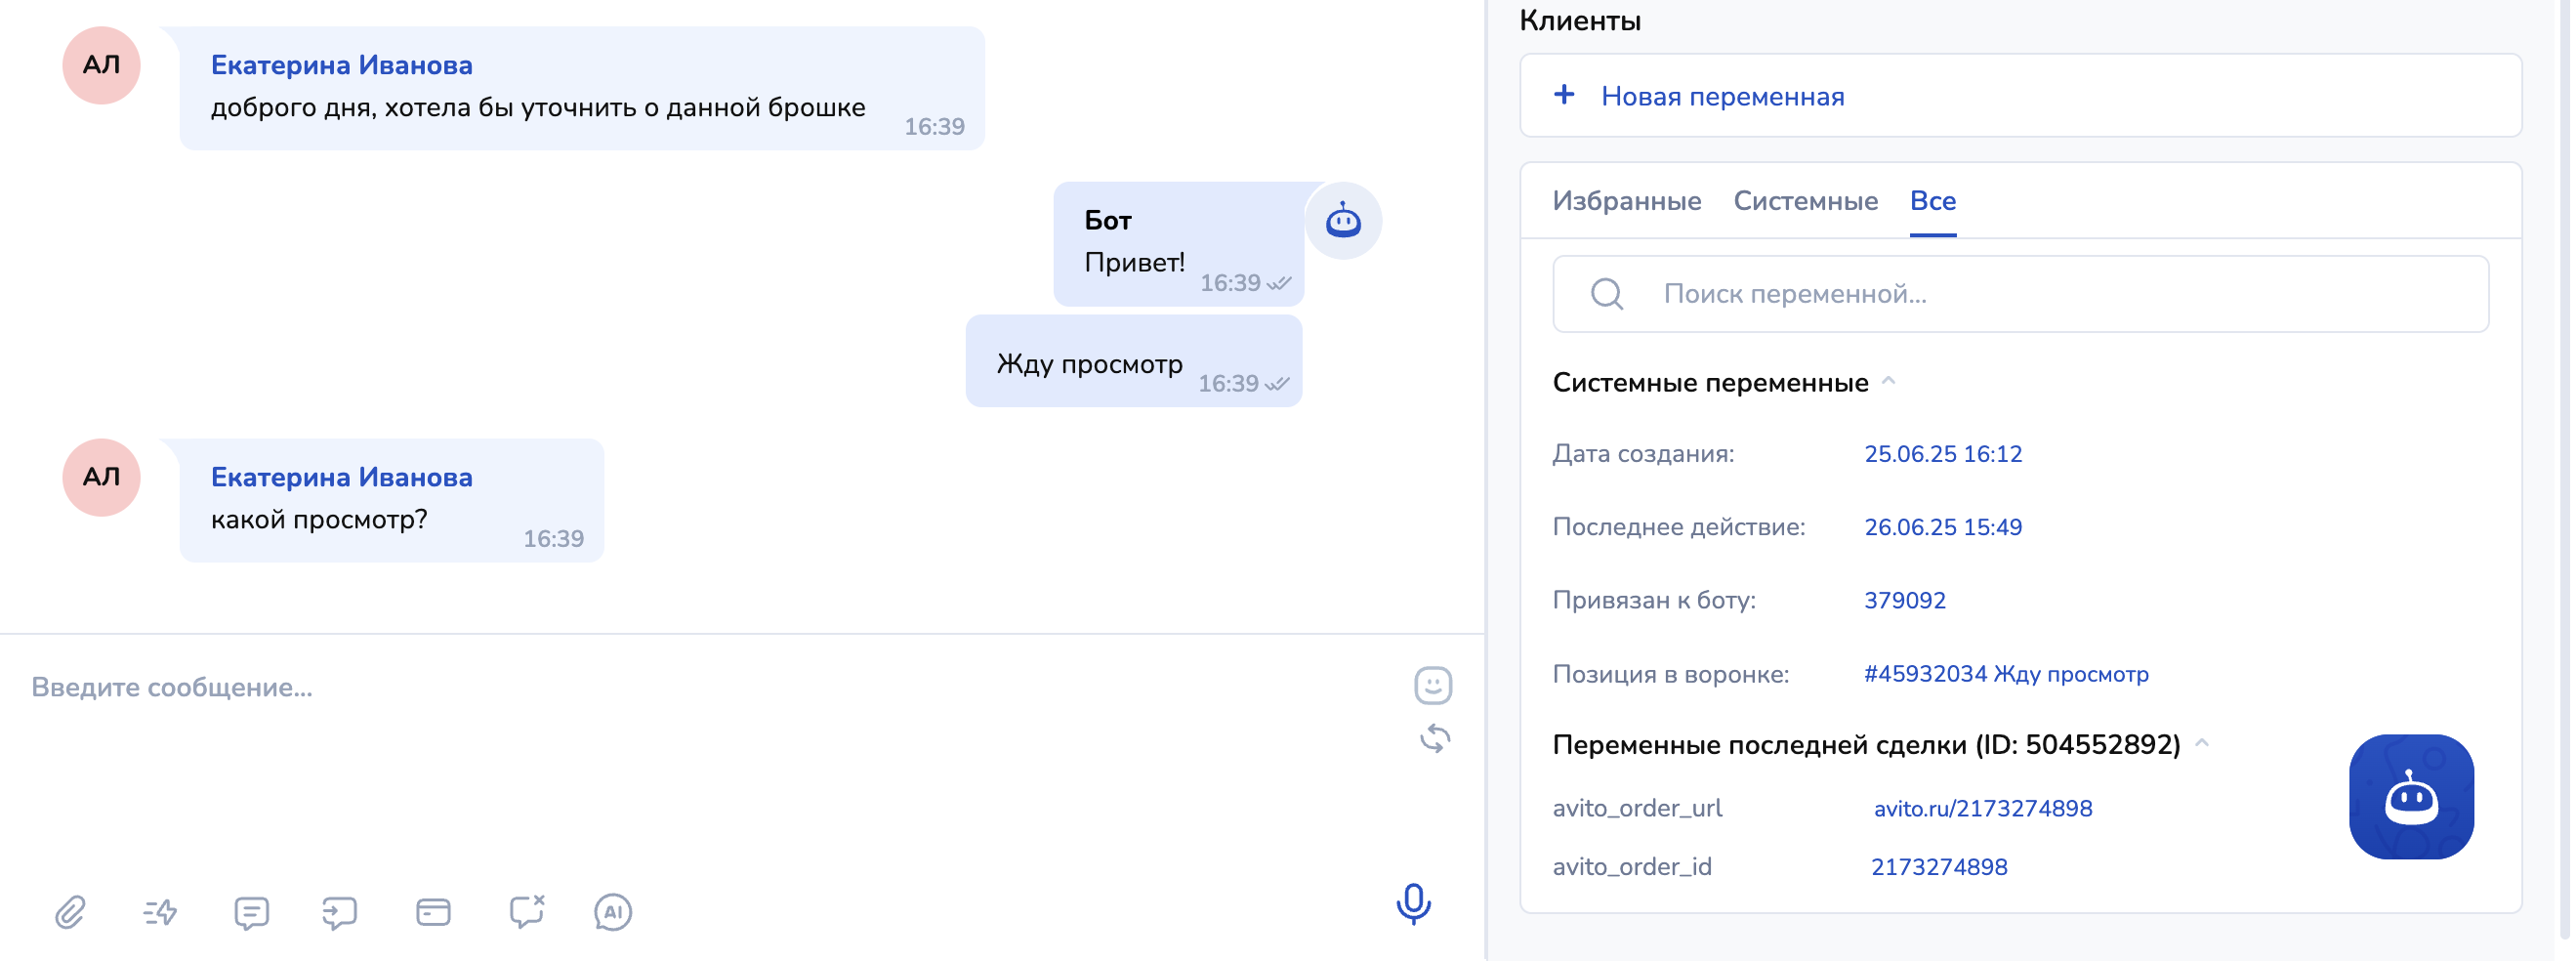Click the circular arrows refresh icon

point(1435,739)
